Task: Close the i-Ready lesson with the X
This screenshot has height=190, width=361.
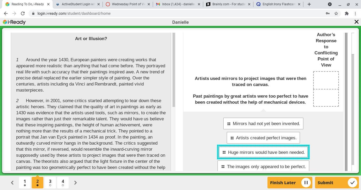Action: coord(357,22)
